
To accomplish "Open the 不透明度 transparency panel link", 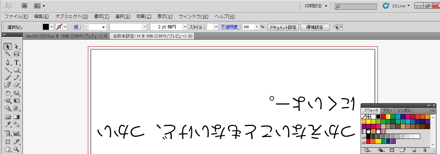I will tap(231, 27).
